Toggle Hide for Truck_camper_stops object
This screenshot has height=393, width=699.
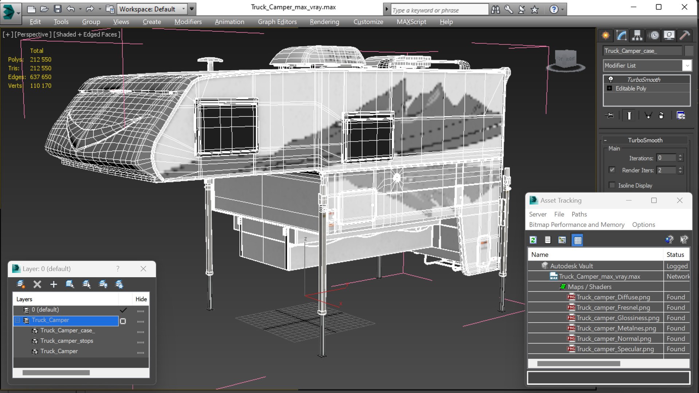coord(141,342)
